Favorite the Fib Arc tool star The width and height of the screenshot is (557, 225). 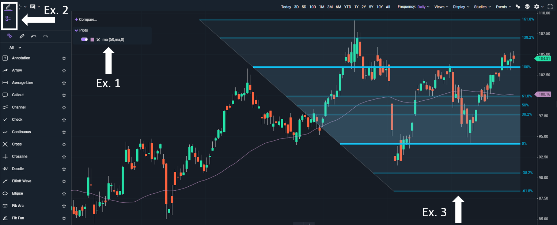pos(64,206)
